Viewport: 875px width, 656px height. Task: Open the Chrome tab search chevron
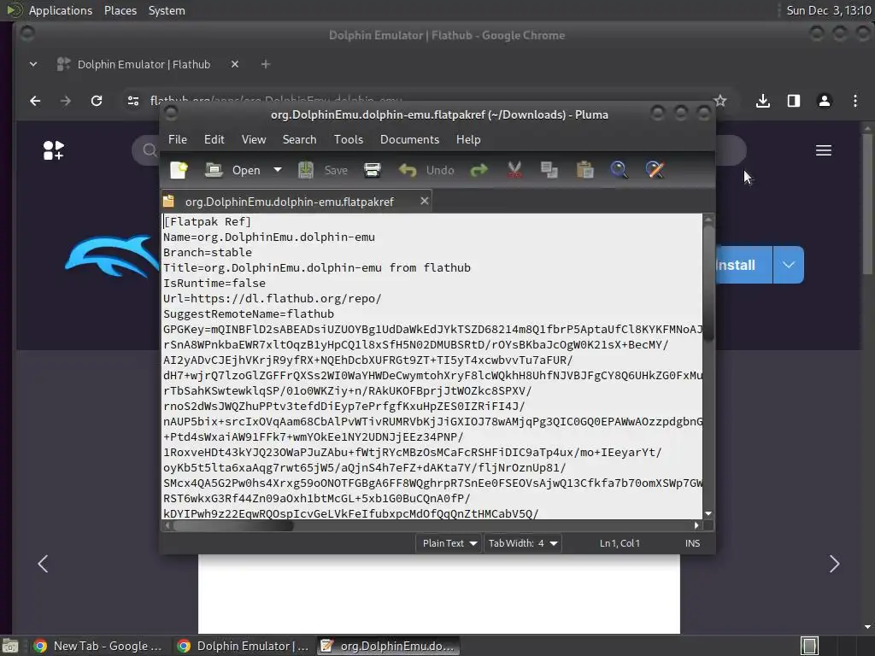(x=33, y=64)
